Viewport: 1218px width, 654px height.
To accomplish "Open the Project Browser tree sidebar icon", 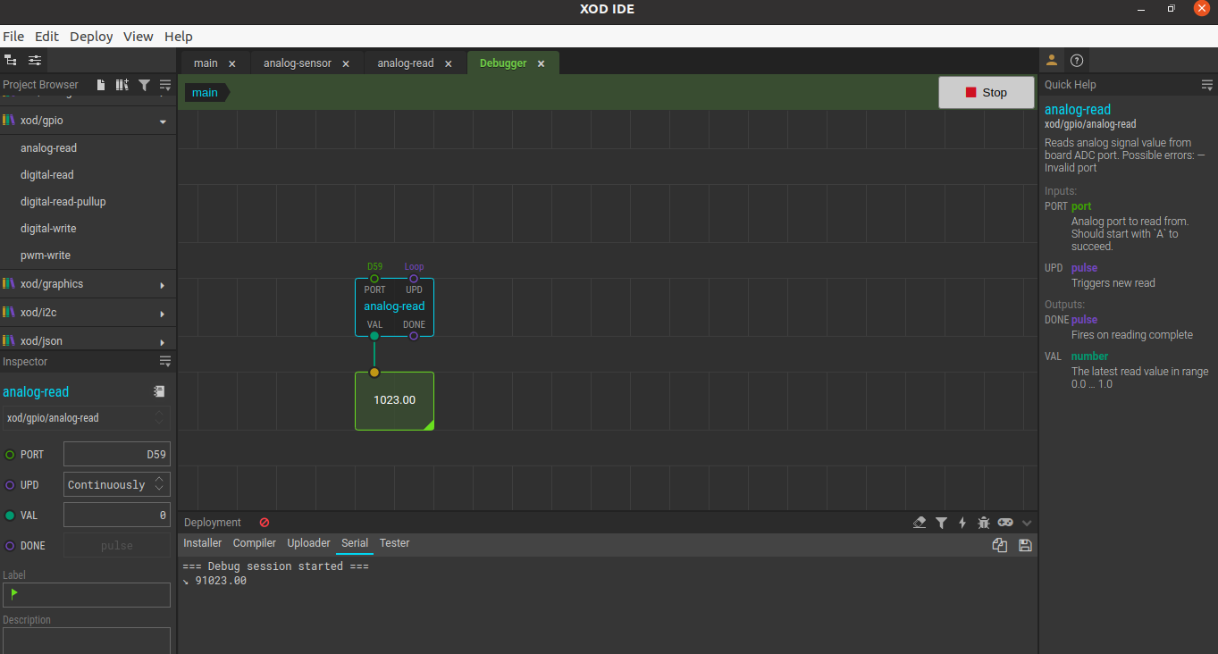I will [x=11, y=60].
